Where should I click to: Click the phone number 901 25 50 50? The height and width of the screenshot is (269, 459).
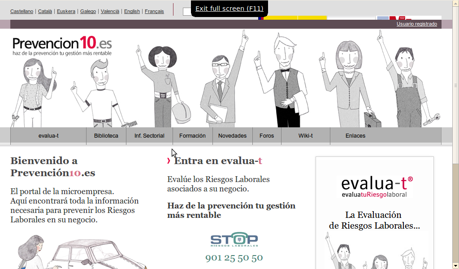(x=234, y=258)
